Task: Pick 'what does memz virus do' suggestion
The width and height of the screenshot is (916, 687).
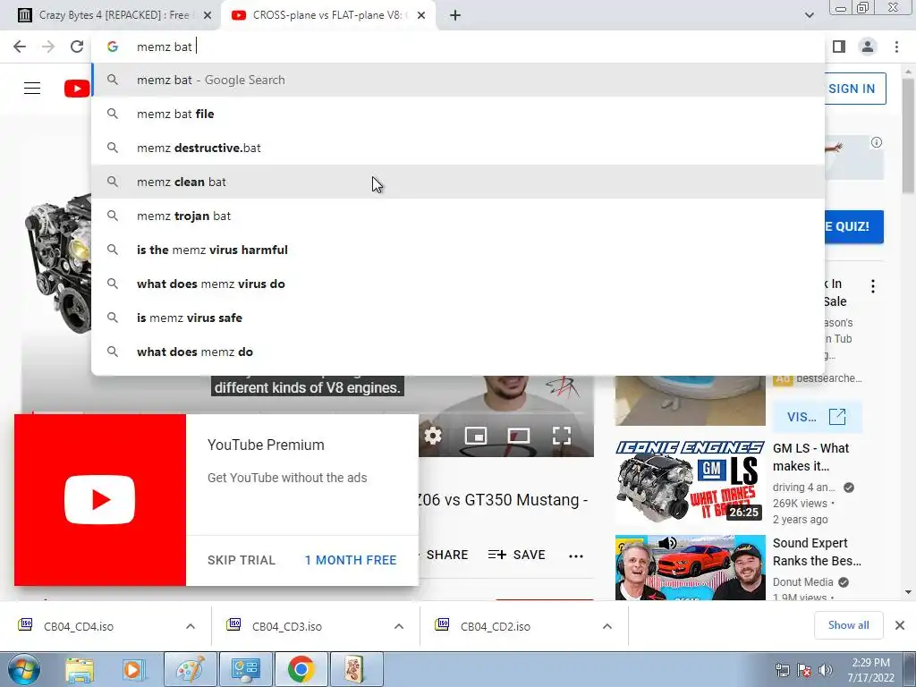Action: [x=459, y=284]
